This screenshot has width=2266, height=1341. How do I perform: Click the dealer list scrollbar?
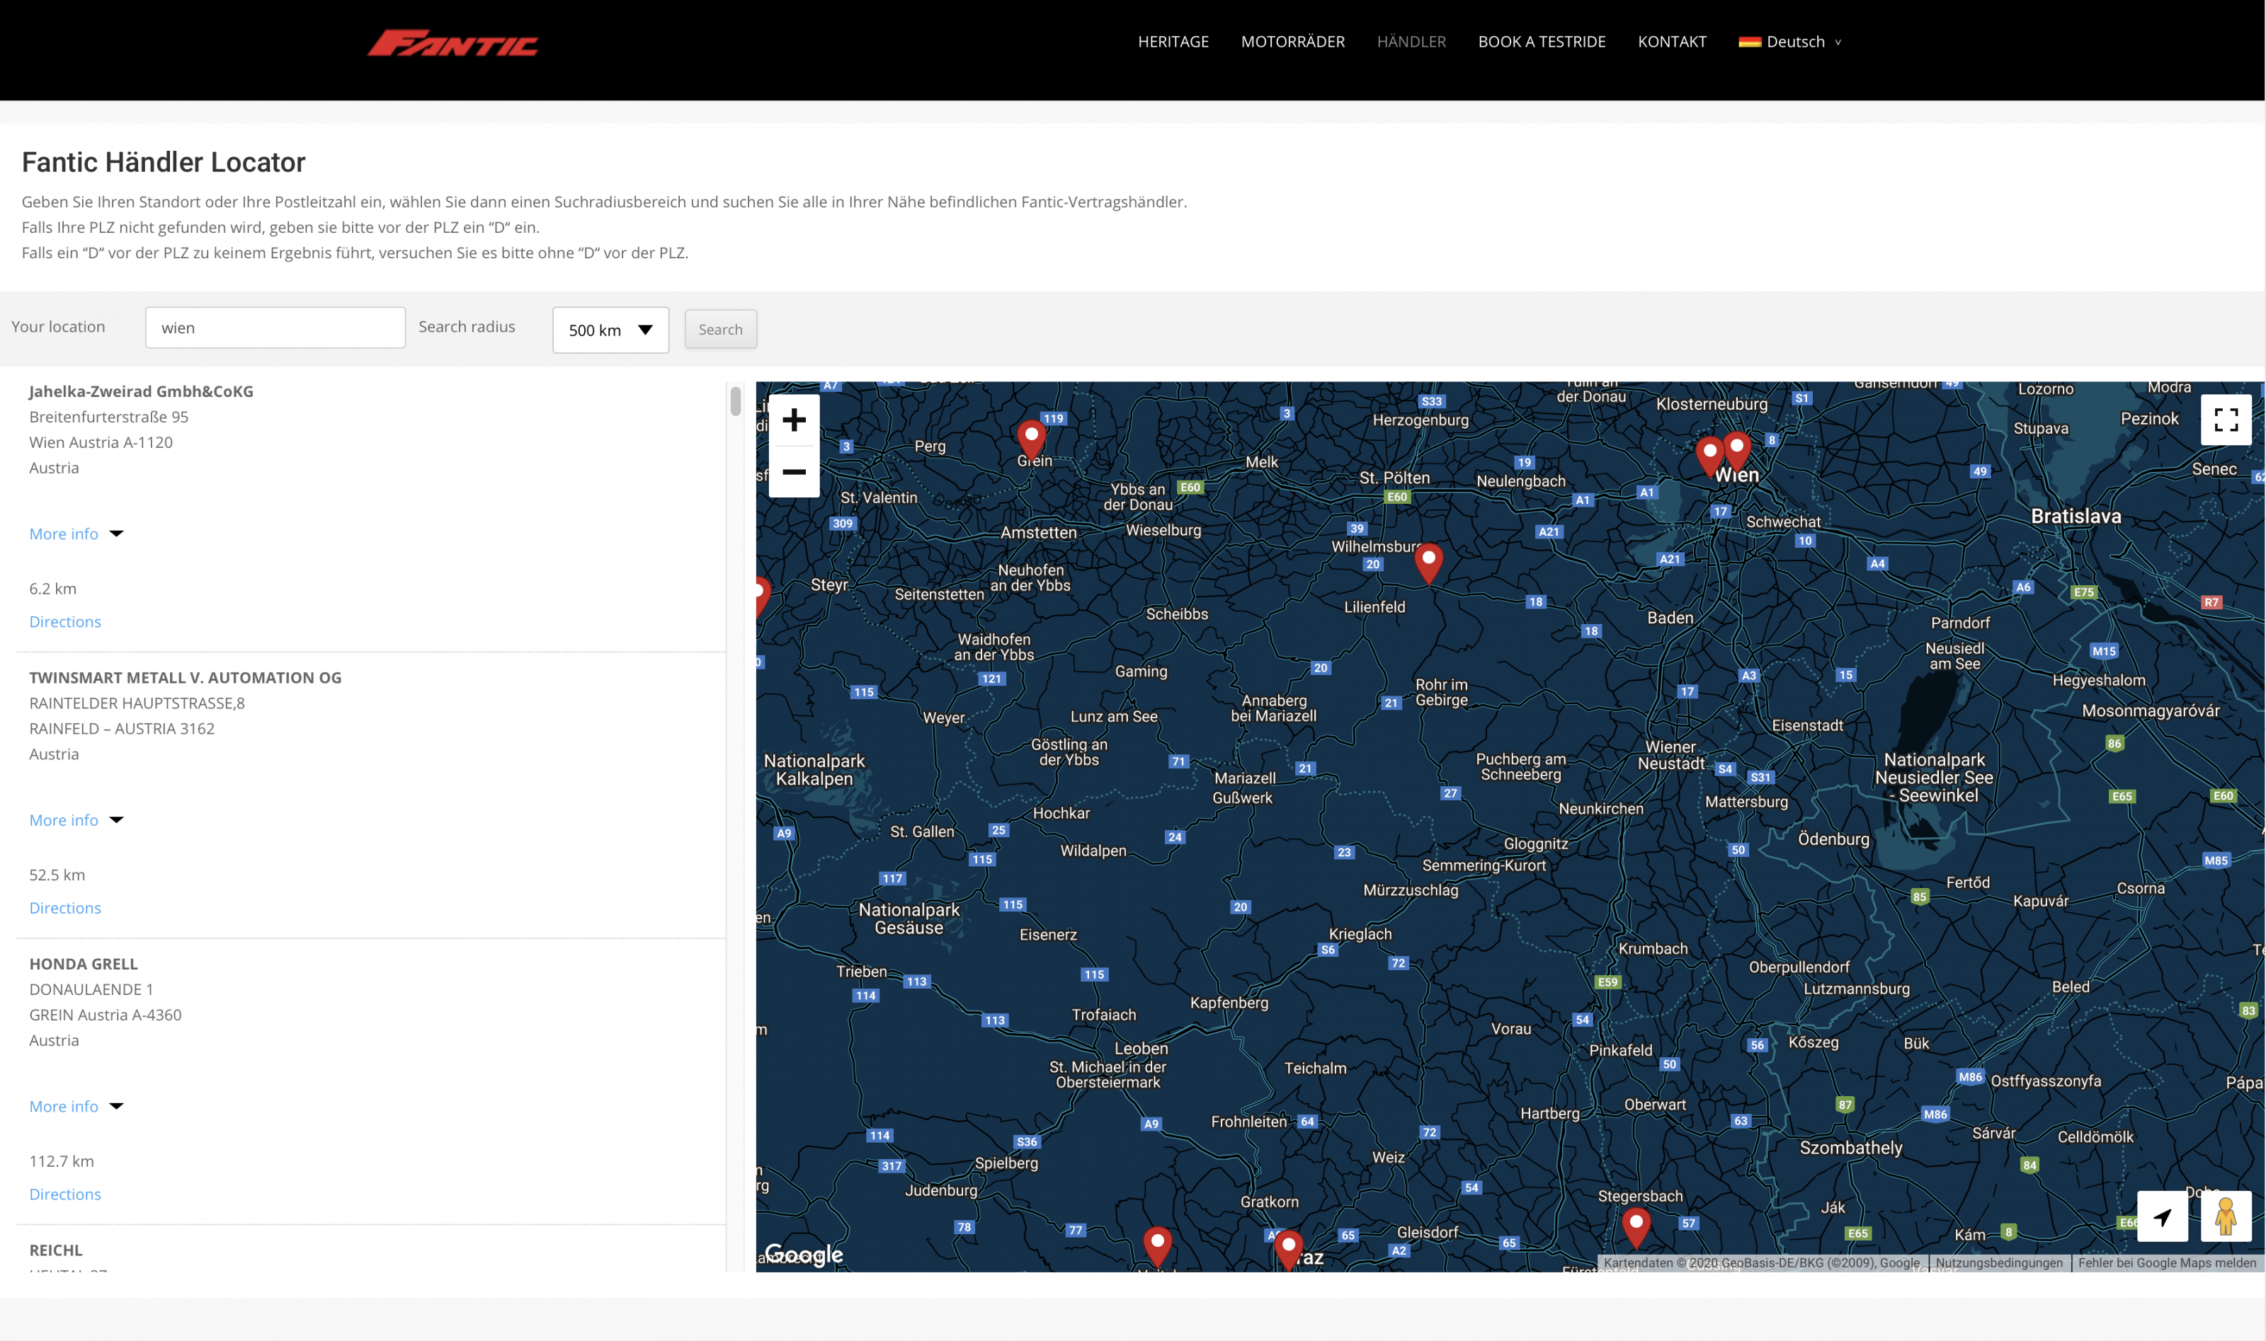coord(735,401)
